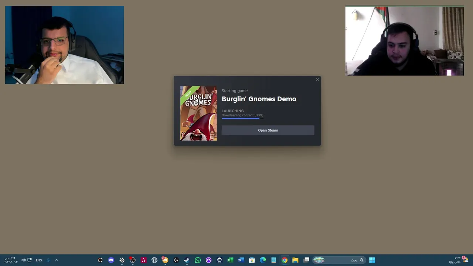The height and width of the screenshot is (266, 473).
Task: Open the webcam app in taskbar
Action: 220,260
